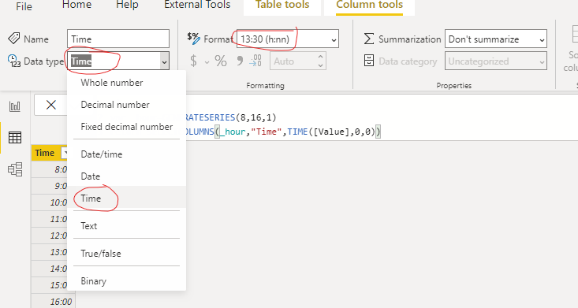Click the Time column header

(45, 153)
